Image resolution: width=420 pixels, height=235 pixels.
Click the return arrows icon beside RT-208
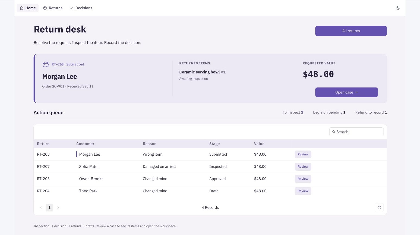[46, 64]
